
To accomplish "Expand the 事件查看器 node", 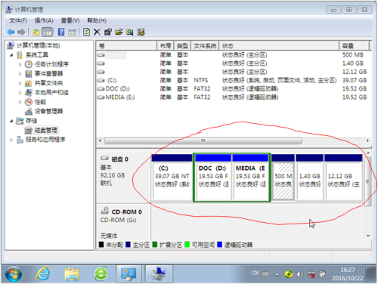I will [x=20, y=74].
